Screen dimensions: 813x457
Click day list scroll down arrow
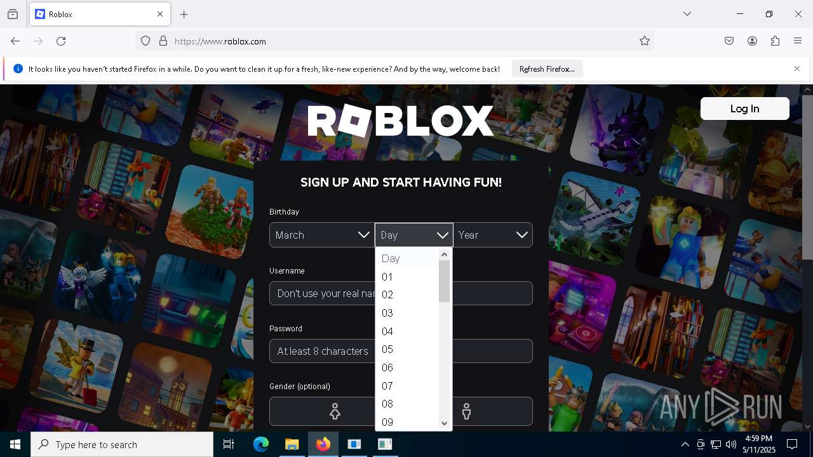tap(444, 423)
